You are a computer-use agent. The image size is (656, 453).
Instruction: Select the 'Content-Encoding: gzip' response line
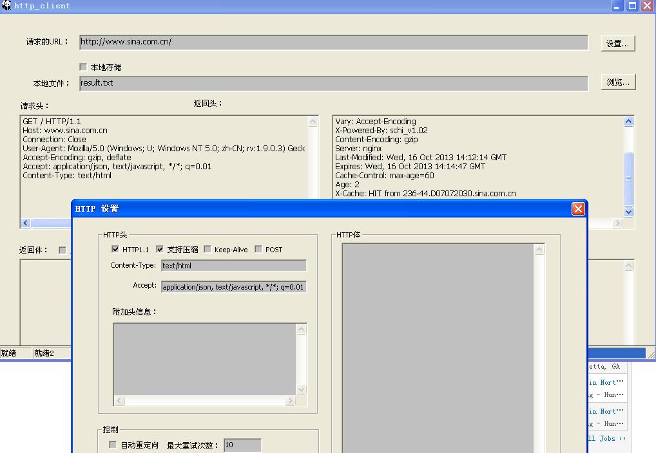click(x=376, y=139)
